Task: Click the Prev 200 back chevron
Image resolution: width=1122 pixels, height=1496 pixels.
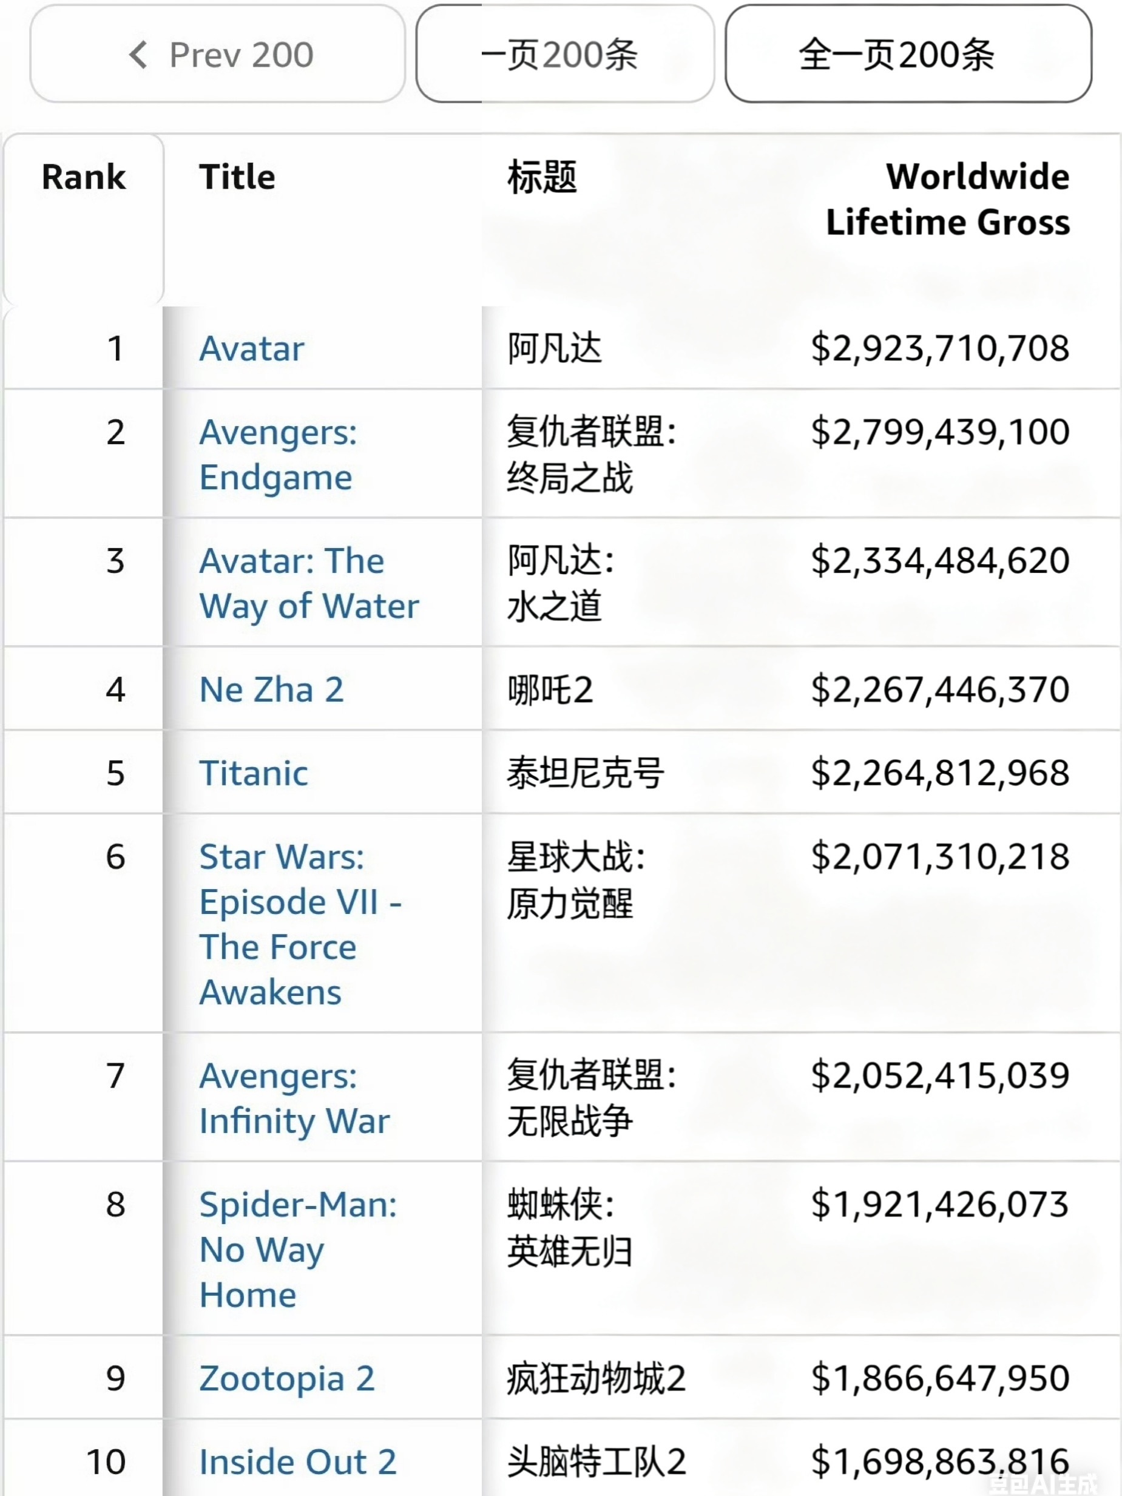Action: click(x=138, y=55)
